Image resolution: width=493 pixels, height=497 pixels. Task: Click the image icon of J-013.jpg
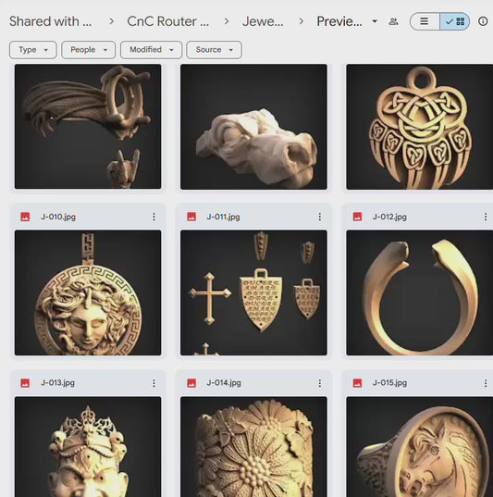tap(25, 383)
